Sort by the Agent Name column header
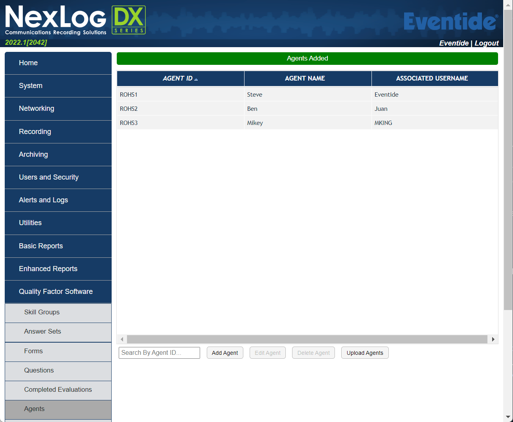This screenshot has width=513, height=422. click(305, 78)
